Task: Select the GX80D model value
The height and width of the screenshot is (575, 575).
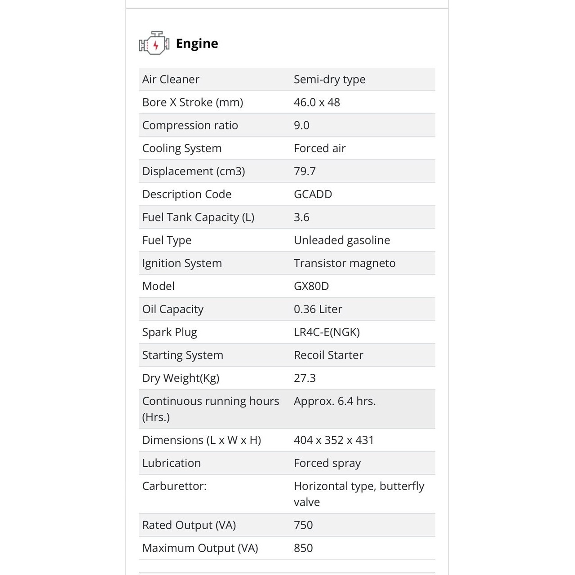Action: coord(311,286)
